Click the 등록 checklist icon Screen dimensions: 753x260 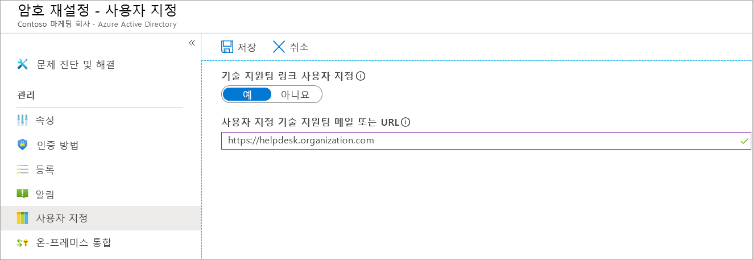(x=23, y=170)
